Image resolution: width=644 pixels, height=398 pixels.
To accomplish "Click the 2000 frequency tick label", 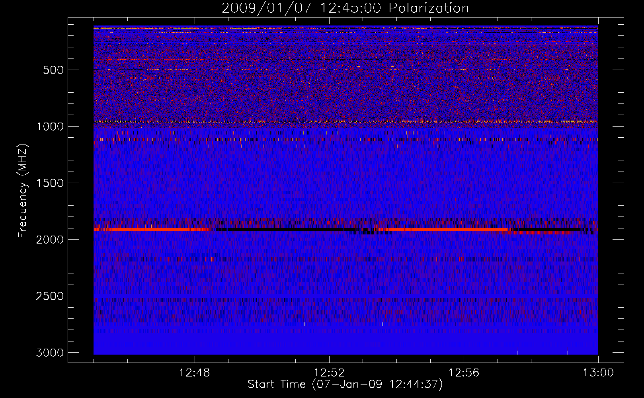I will [x=50, y=240].
